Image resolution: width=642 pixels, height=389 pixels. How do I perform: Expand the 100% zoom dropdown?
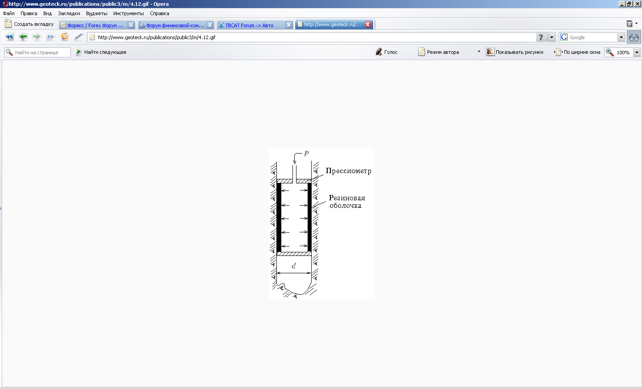pyautogui.click(x=637, y=53)
